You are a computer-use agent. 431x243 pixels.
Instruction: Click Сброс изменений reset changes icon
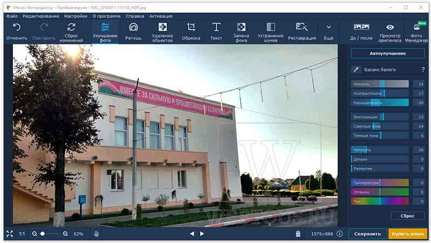click(x=71, y=27)
